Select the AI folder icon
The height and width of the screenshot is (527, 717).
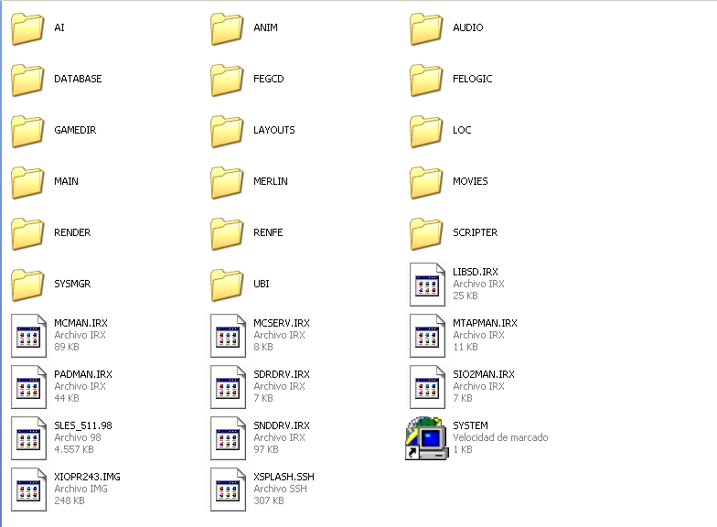[x=27, y=29]
